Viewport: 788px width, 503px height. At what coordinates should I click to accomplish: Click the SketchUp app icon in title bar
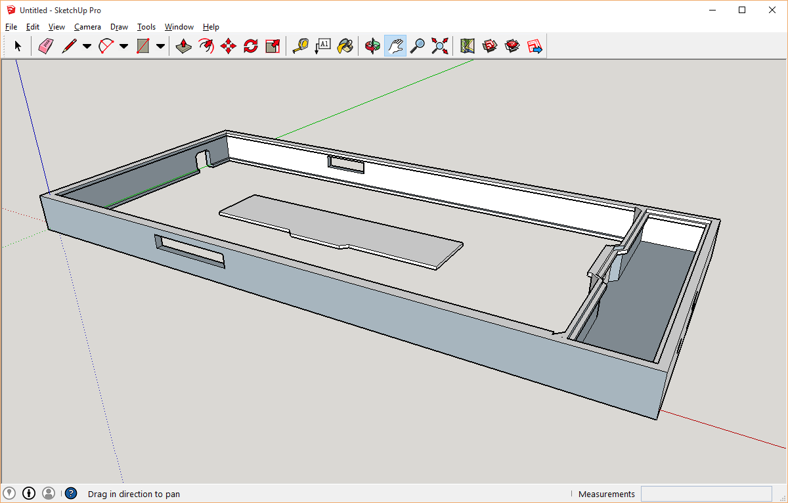(x=11, y=10)
